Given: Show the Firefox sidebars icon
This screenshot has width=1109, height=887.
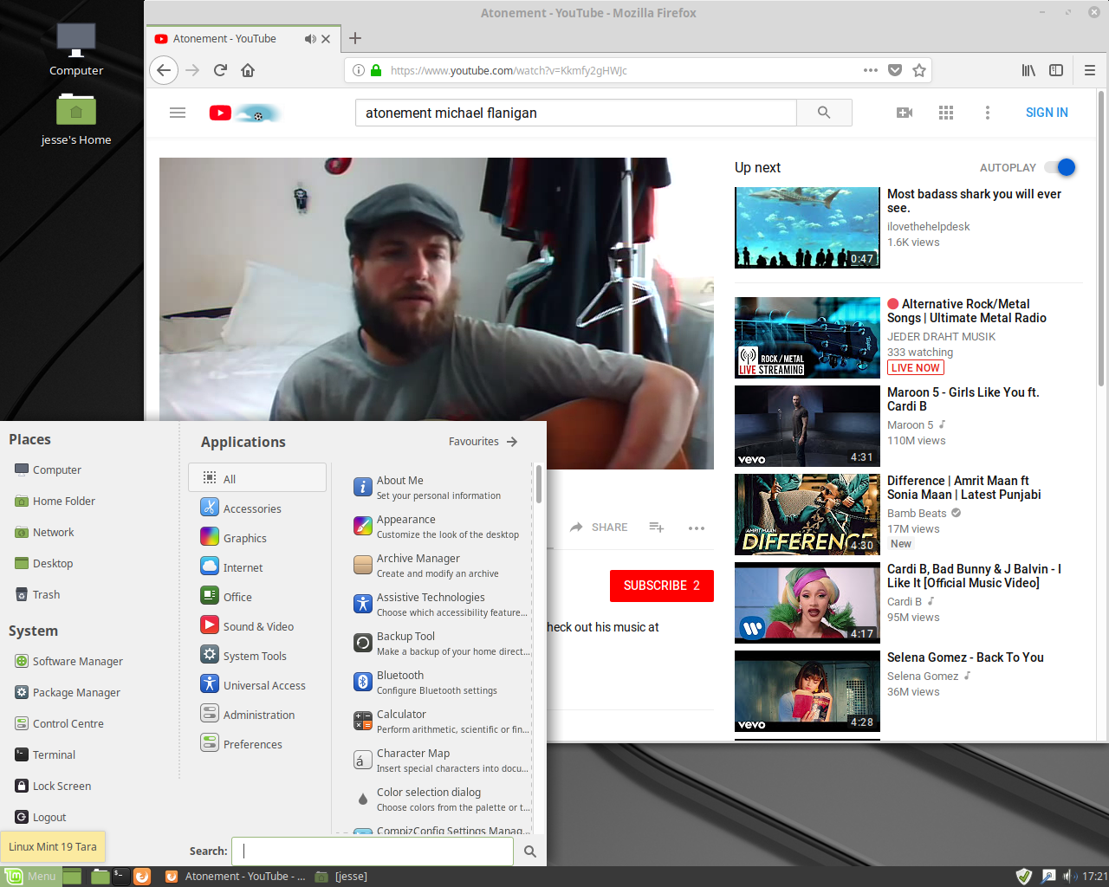Looking at the screenshot, I should coord(1056,70).
